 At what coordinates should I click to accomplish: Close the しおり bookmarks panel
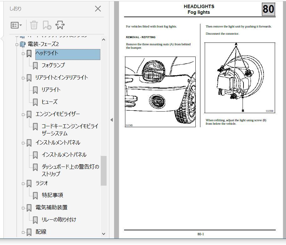[98, 8]
